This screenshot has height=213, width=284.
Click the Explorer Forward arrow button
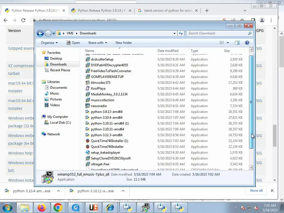pos(48,33)
